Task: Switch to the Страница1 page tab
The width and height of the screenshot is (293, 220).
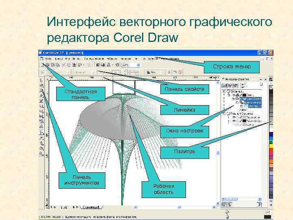Action: (x=92, y=207)
